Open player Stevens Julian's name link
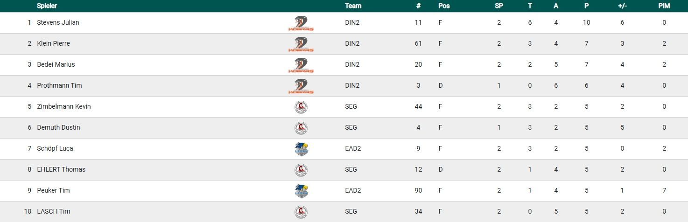 [58, 22]
